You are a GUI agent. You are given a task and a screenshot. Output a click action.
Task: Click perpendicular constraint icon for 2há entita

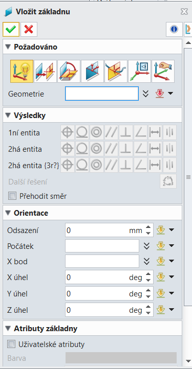click(126, 149)
